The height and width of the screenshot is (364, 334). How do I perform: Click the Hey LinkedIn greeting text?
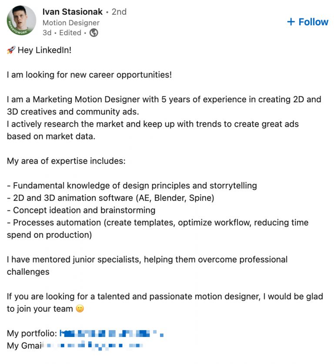coord(45,50)
